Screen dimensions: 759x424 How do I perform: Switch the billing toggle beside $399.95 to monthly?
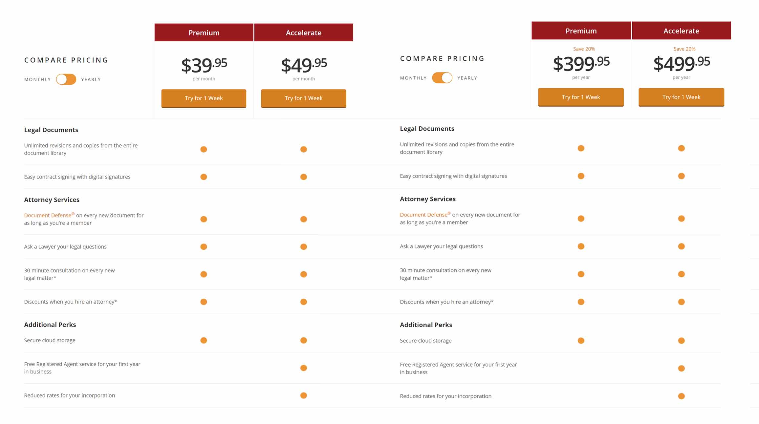click(442, 78)
